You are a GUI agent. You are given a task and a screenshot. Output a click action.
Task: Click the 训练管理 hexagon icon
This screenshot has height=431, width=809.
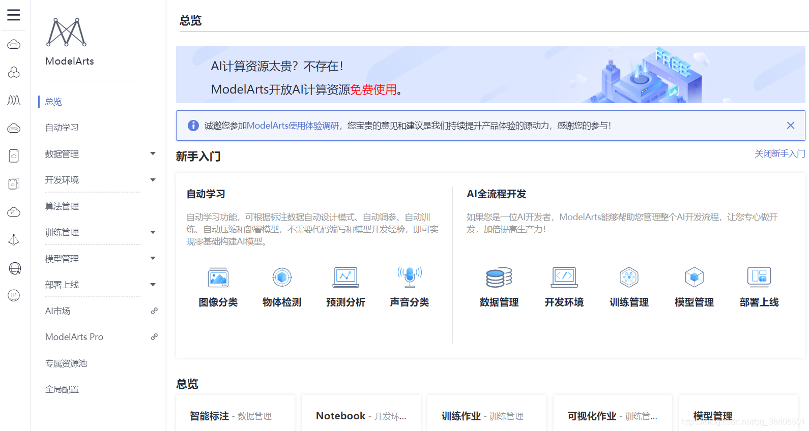629,277
